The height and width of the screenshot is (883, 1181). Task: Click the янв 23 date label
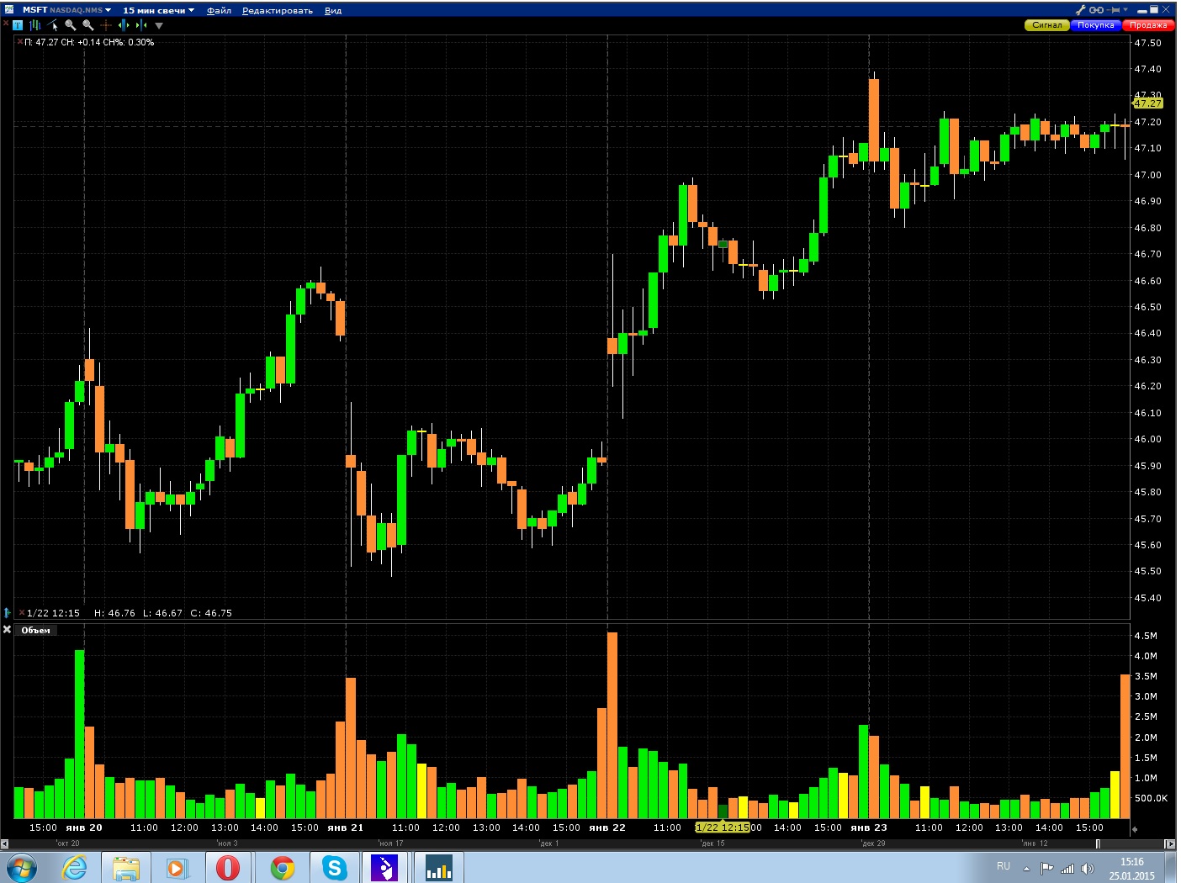(869, 827)
